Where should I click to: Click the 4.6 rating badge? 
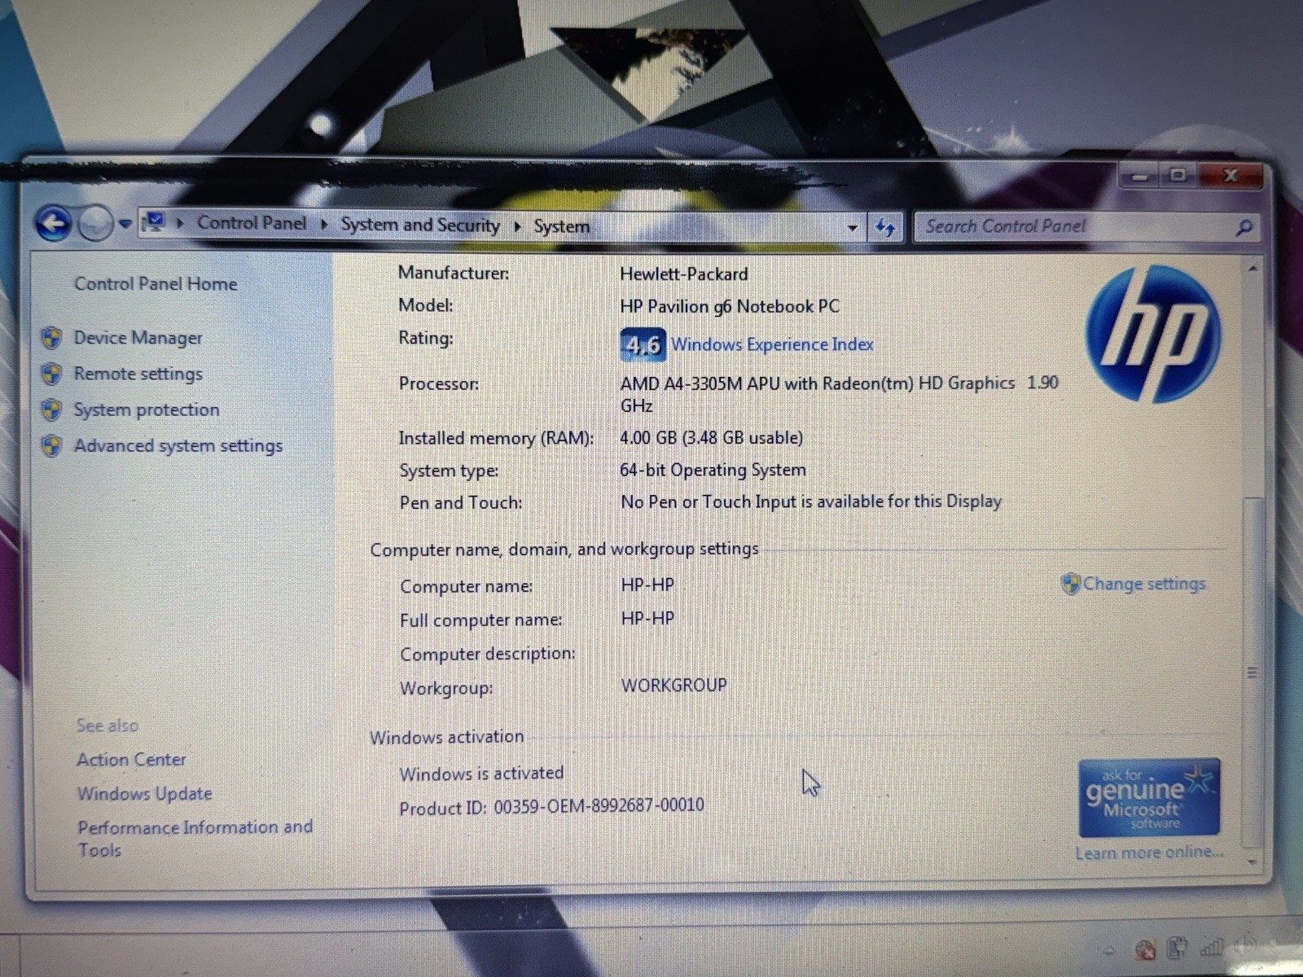pos(643,345)
